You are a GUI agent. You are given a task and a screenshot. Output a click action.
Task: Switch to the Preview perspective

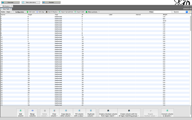[51, 2]
